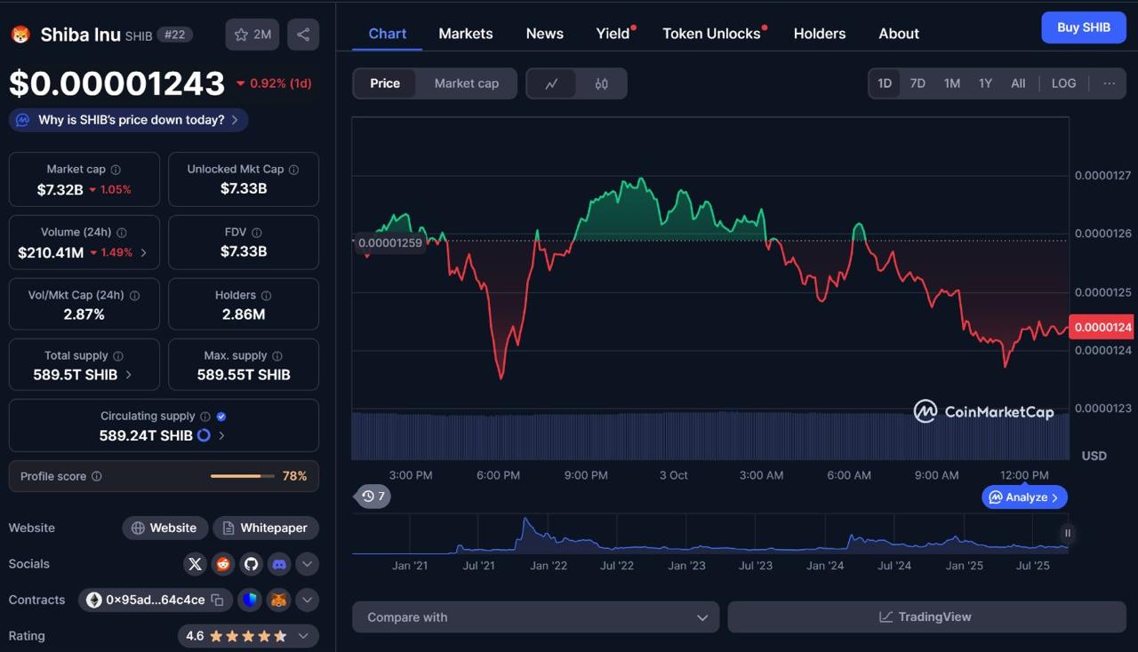
Task: Click the X (Twitter) social icon
Action: (195, 564)
